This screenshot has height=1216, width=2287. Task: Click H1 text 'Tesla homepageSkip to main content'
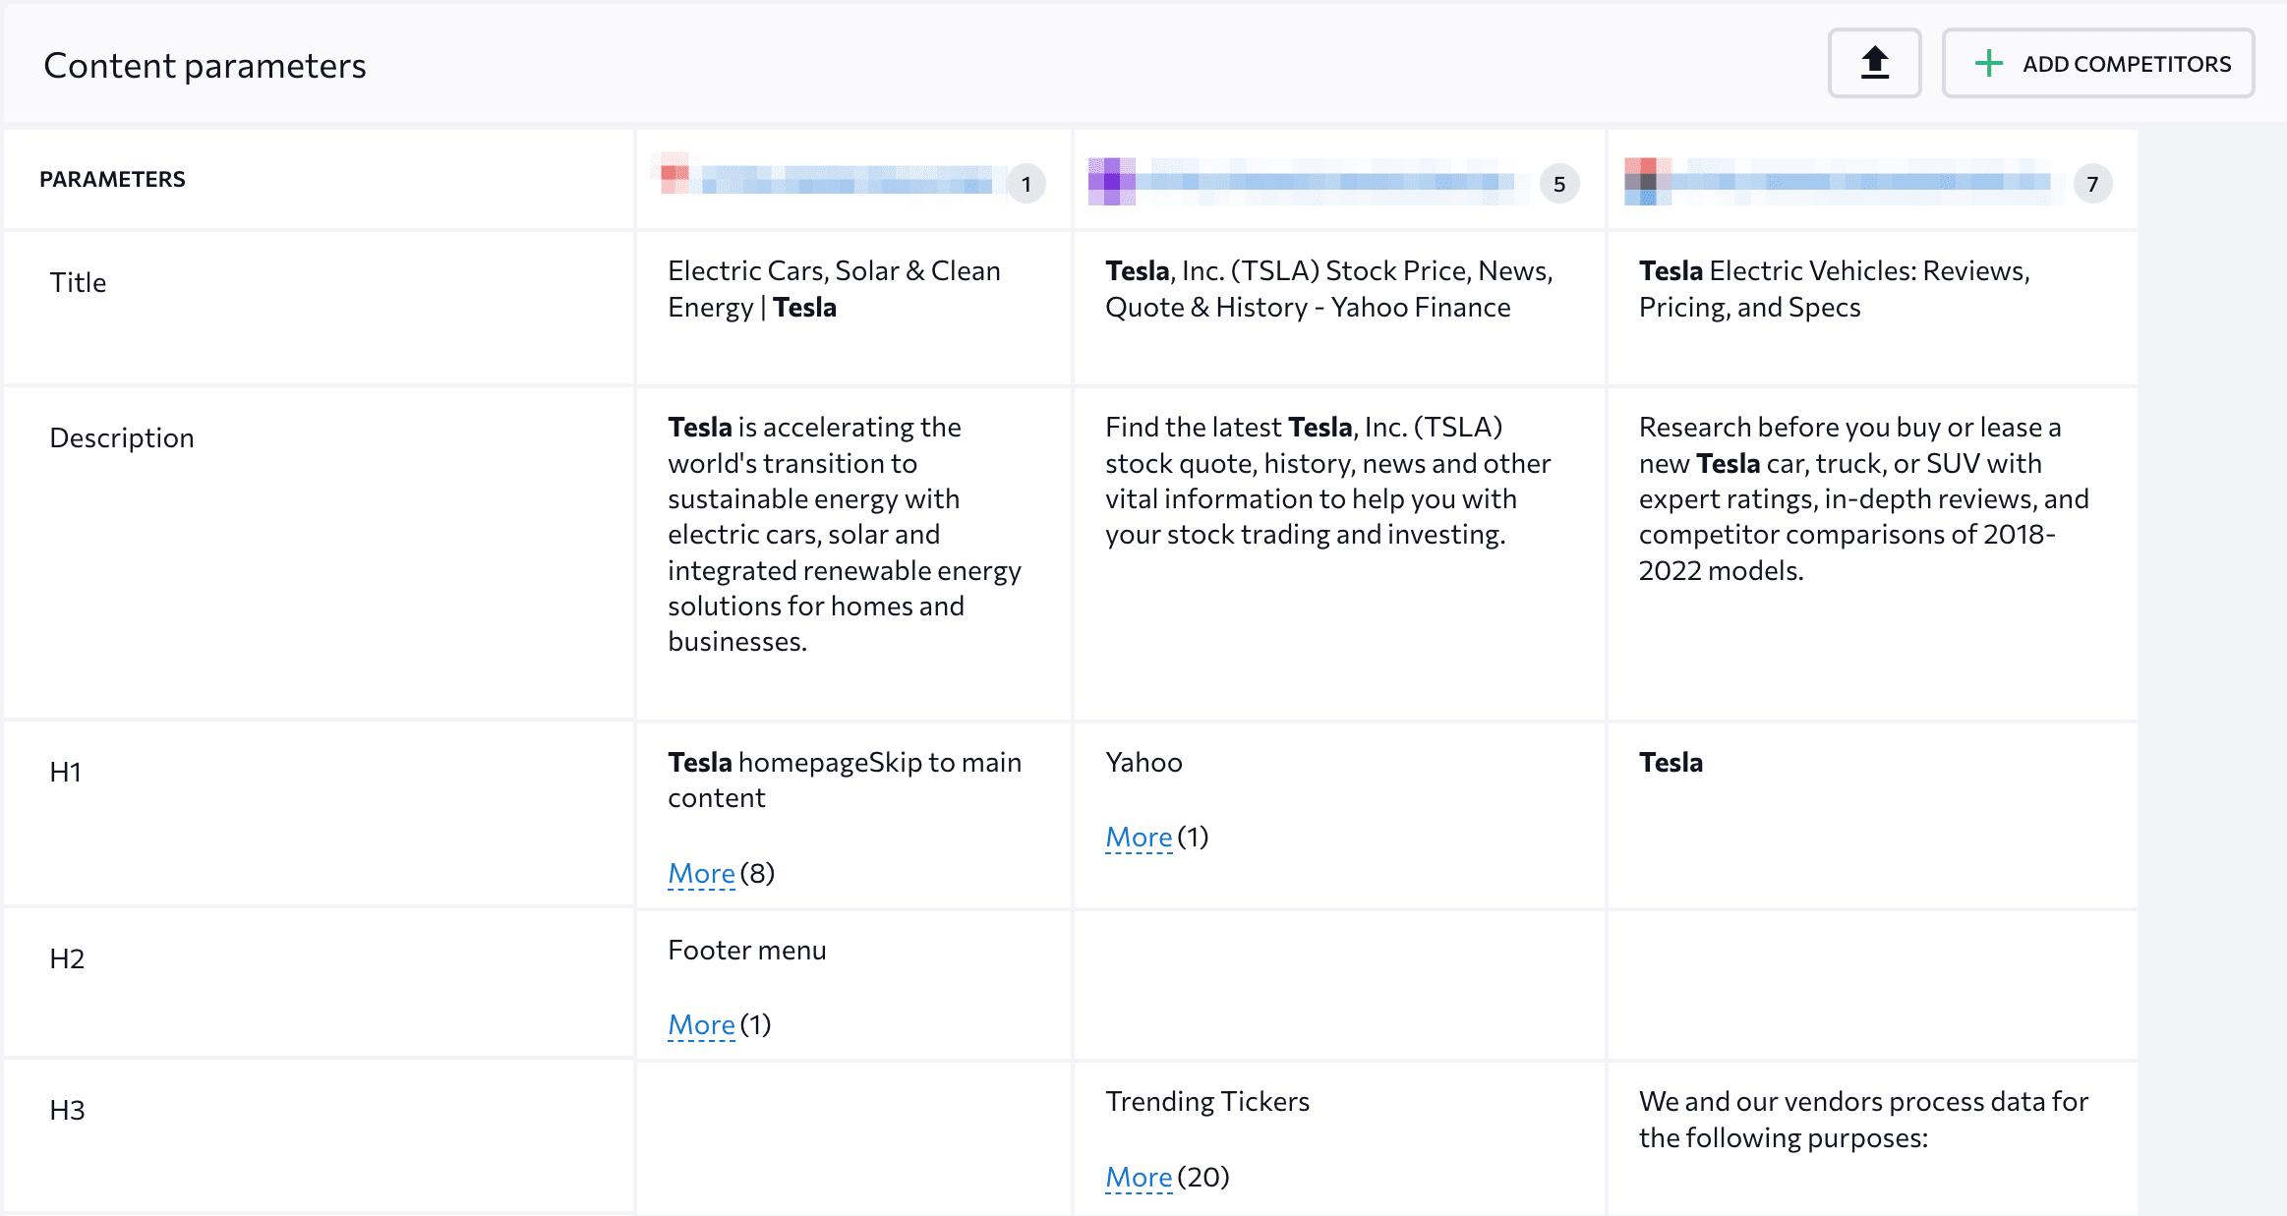pyautogui.click(x=845, y=780)
